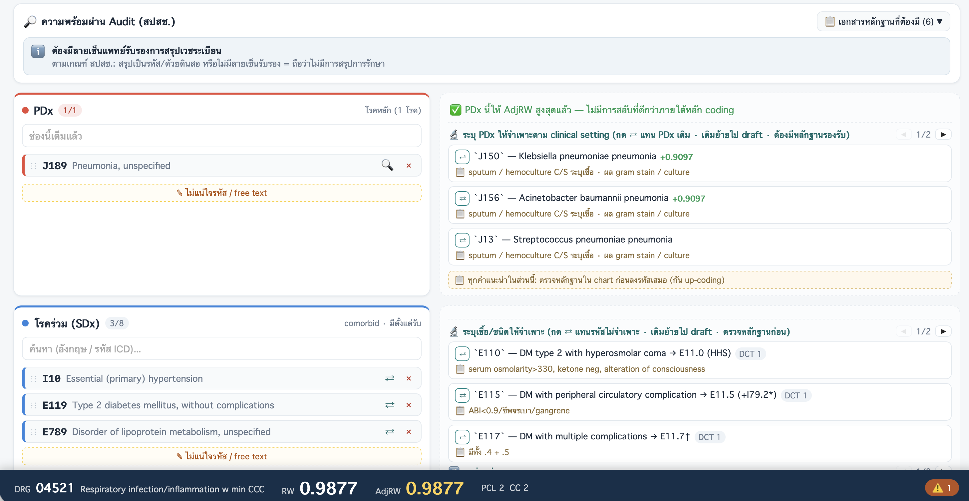Go to next page of specific-code suggestions
969x501 pixels.
[x=943, y=331]
